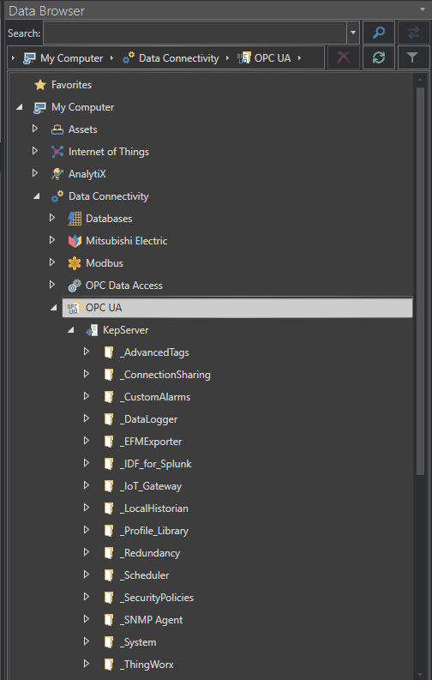
Task: Click the green refresh button
Action: (379, 57)
